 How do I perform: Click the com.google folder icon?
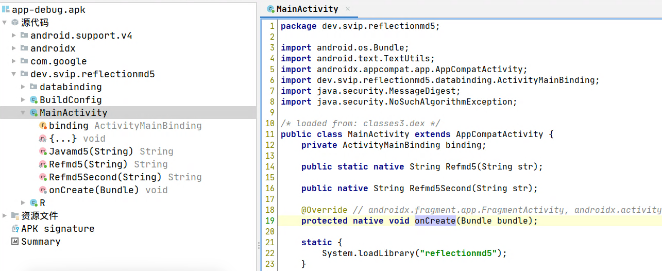[x=24, y=61]
